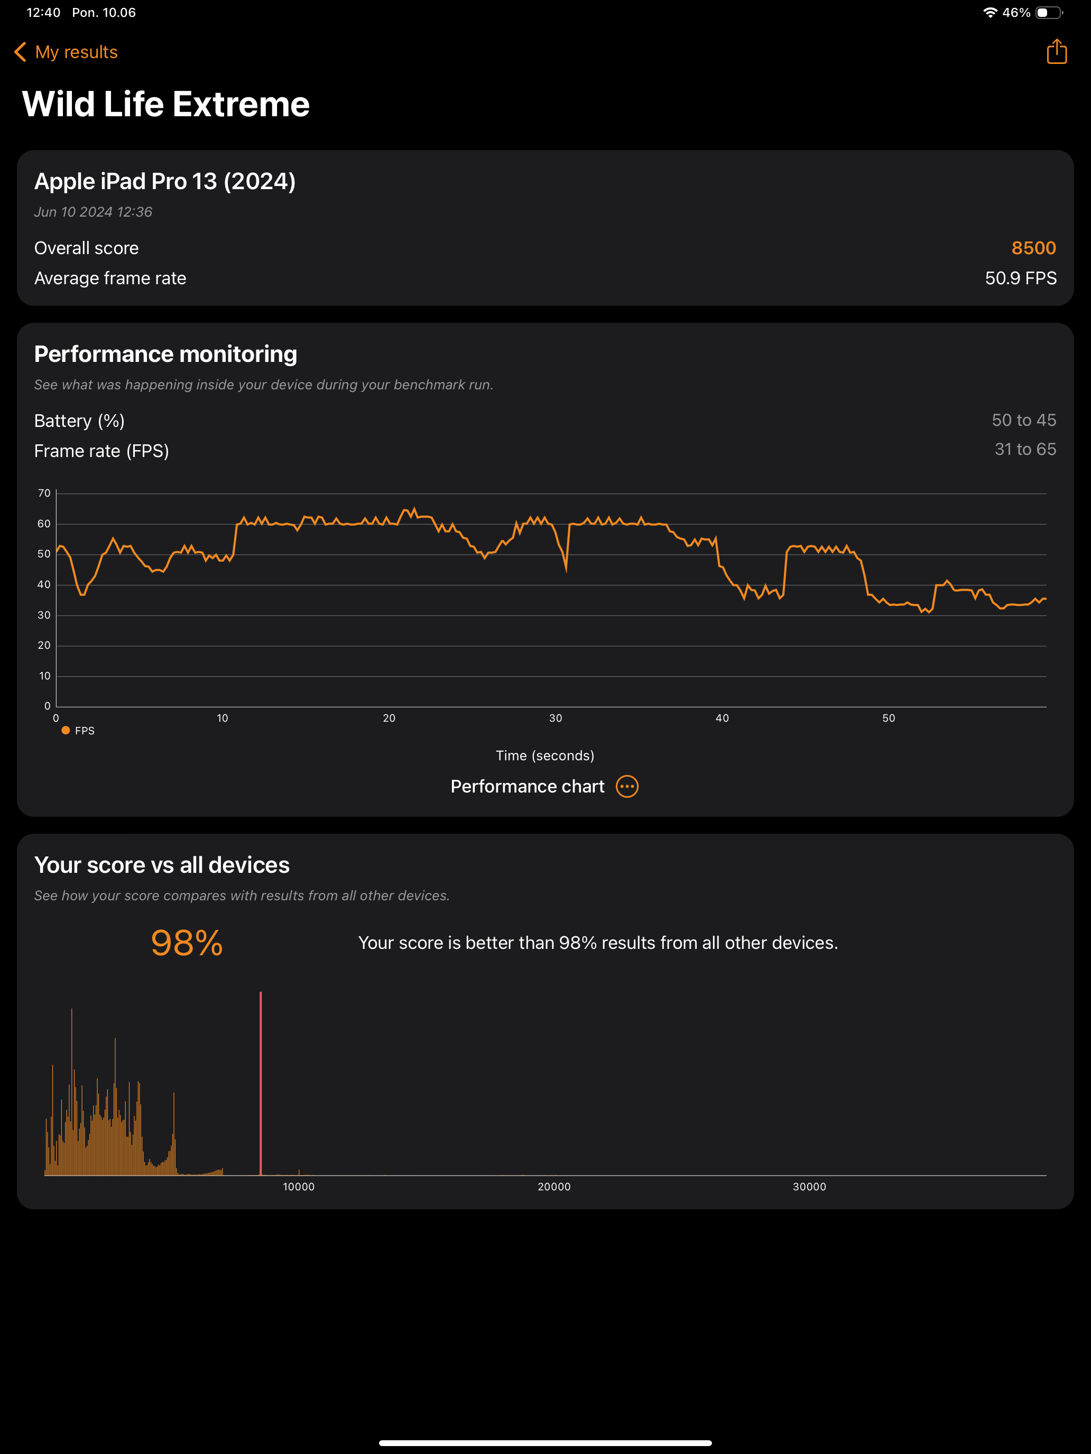Click the red score marker line
The image size is (1091, 1454).
[261, 1085]
